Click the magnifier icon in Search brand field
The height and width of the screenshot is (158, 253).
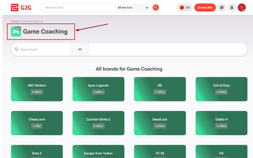pos(16,49)
